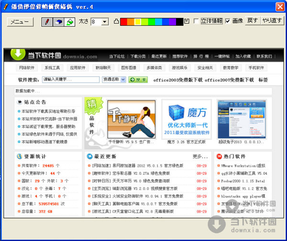Screen dimensions: 287x241
Task: Click 加入收藏 in the top navigation
Action: coord(243,56)
